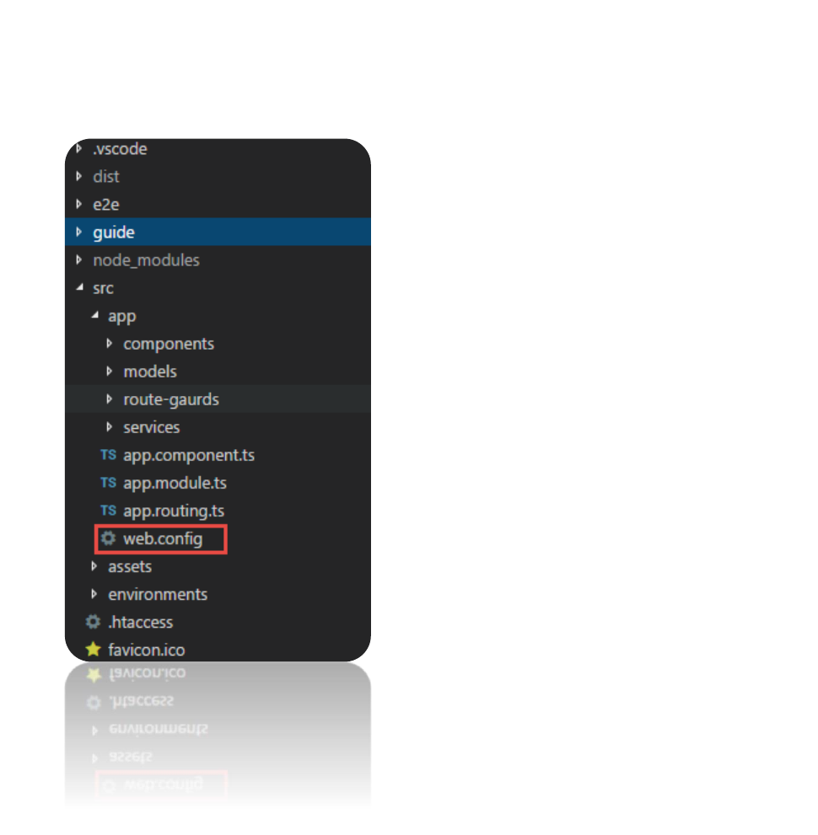Open the web.config file
818x835 pixels.
pos(163,539)
